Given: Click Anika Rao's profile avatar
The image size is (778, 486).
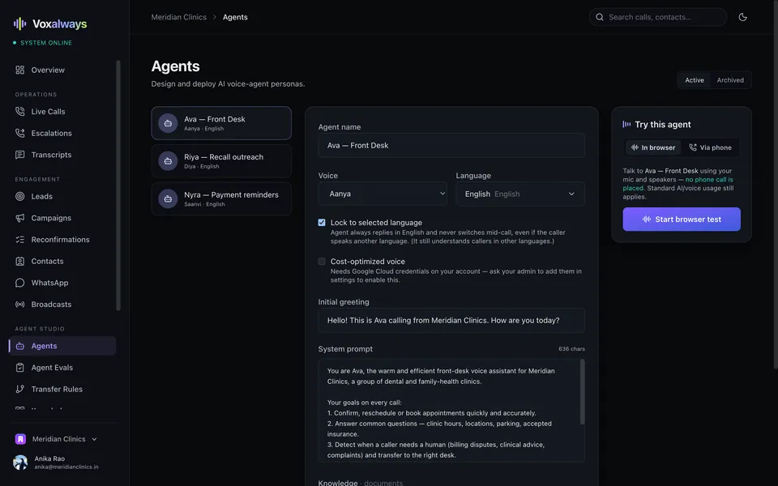Looking at the screenshot, I should (x=20, y=463).
